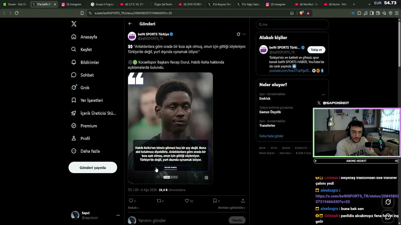Click the Ara search box

tap(292, 24)
